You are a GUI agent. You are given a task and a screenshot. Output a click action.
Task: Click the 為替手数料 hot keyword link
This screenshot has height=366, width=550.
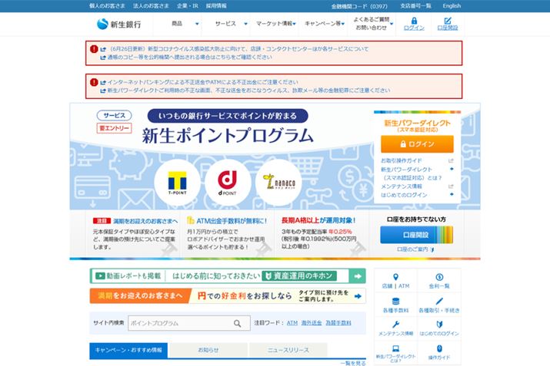pyautogui.click(x=338, y=323)
